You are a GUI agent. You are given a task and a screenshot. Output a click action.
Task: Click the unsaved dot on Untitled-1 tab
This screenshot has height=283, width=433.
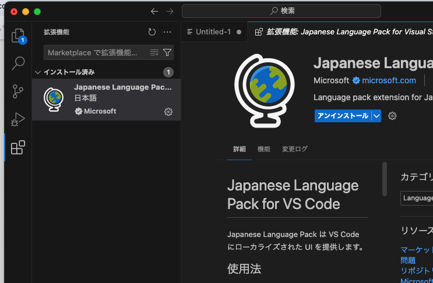pyautogui.click(x=239, y=32)
